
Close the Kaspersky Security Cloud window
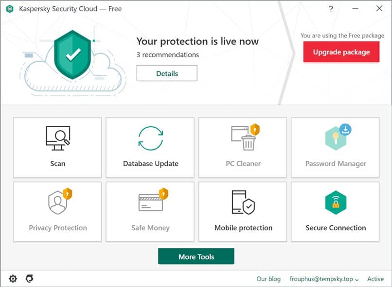(379, 8)
